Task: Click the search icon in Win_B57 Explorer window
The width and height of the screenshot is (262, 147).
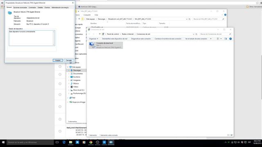Action: 223,19
